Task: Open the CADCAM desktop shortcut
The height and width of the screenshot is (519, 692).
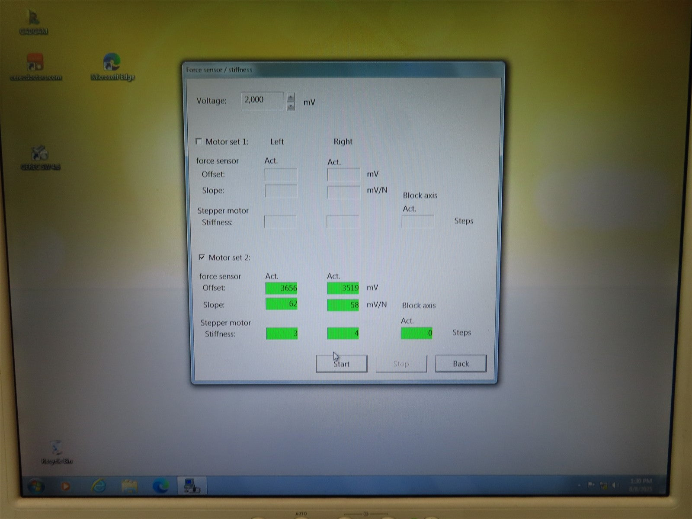Action: (x=33, y=22)
